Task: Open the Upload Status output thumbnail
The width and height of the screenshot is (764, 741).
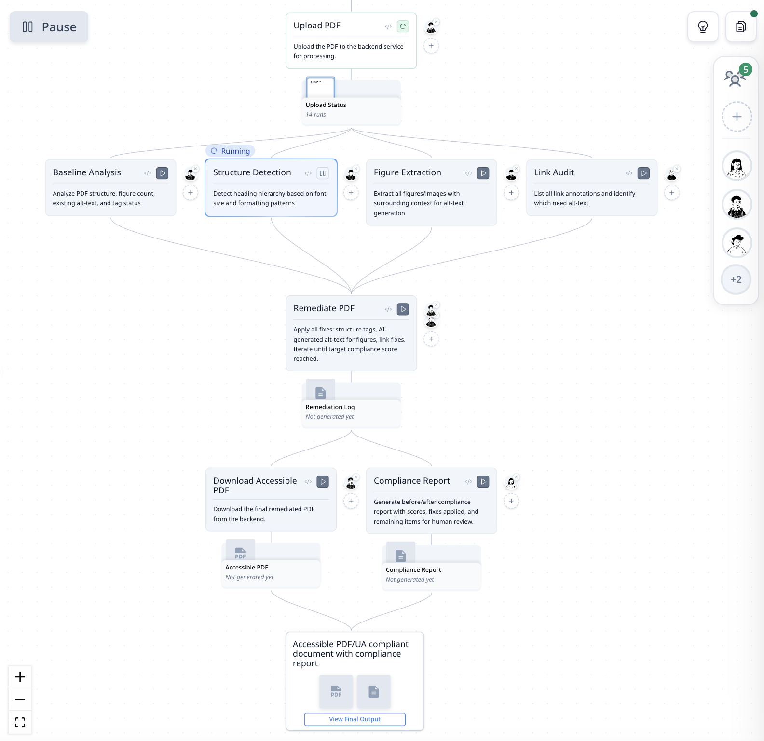Action: 320,88
